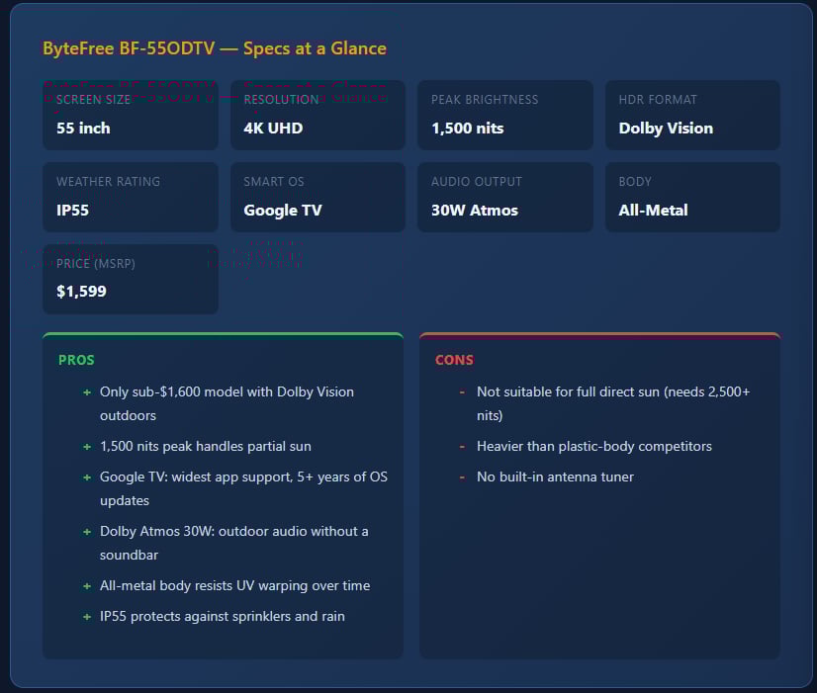Viewport: 817px width, 693px height.
Task: Select the Screen Size 55 inch card
Action: click(131, 116)
